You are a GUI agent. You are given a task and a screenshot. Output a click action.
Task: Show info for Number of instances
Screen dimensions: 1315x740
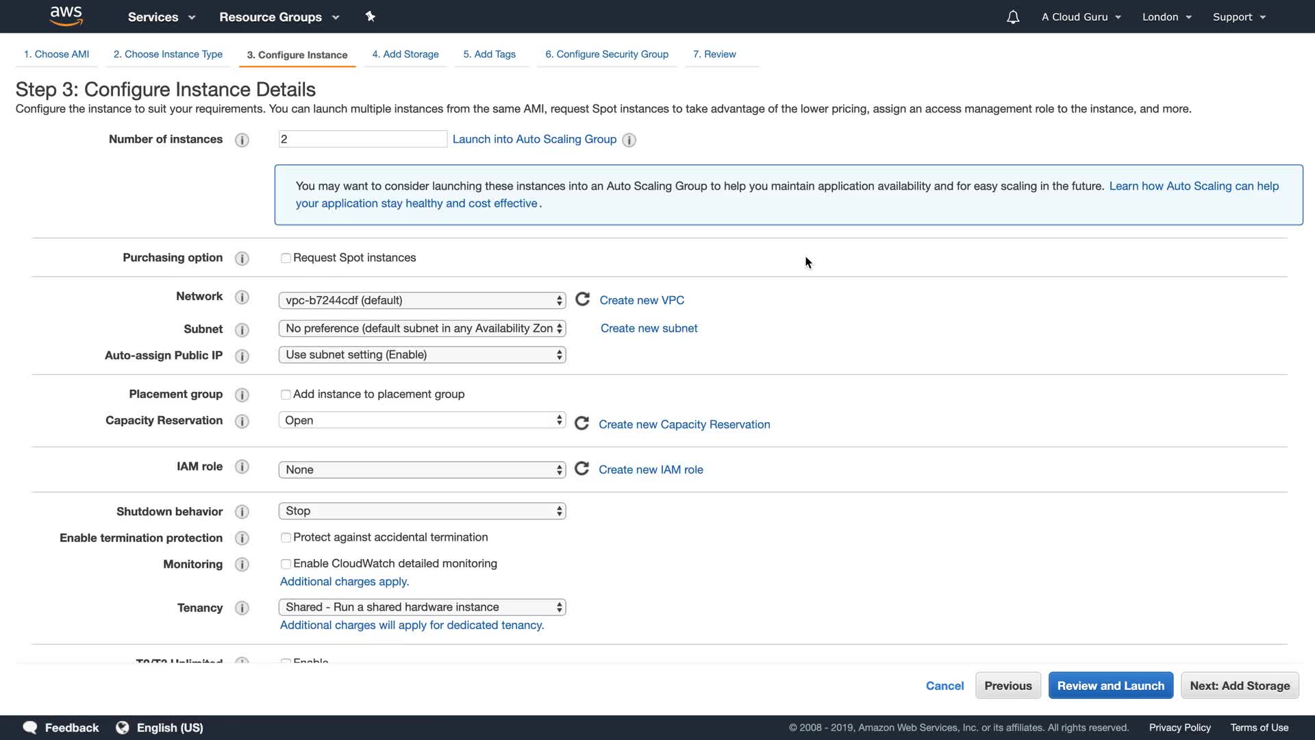(x=242, y=140)
